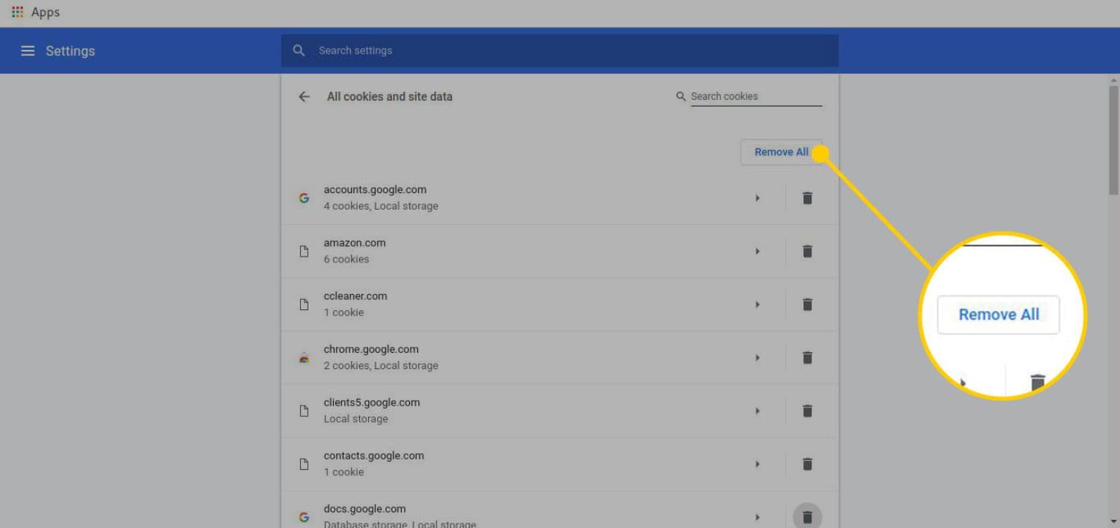Image resolution: width=1120 pixels, height=528 pixels.
Task: Open the Settings hamburger menu
Action: (x=28, y=51)
